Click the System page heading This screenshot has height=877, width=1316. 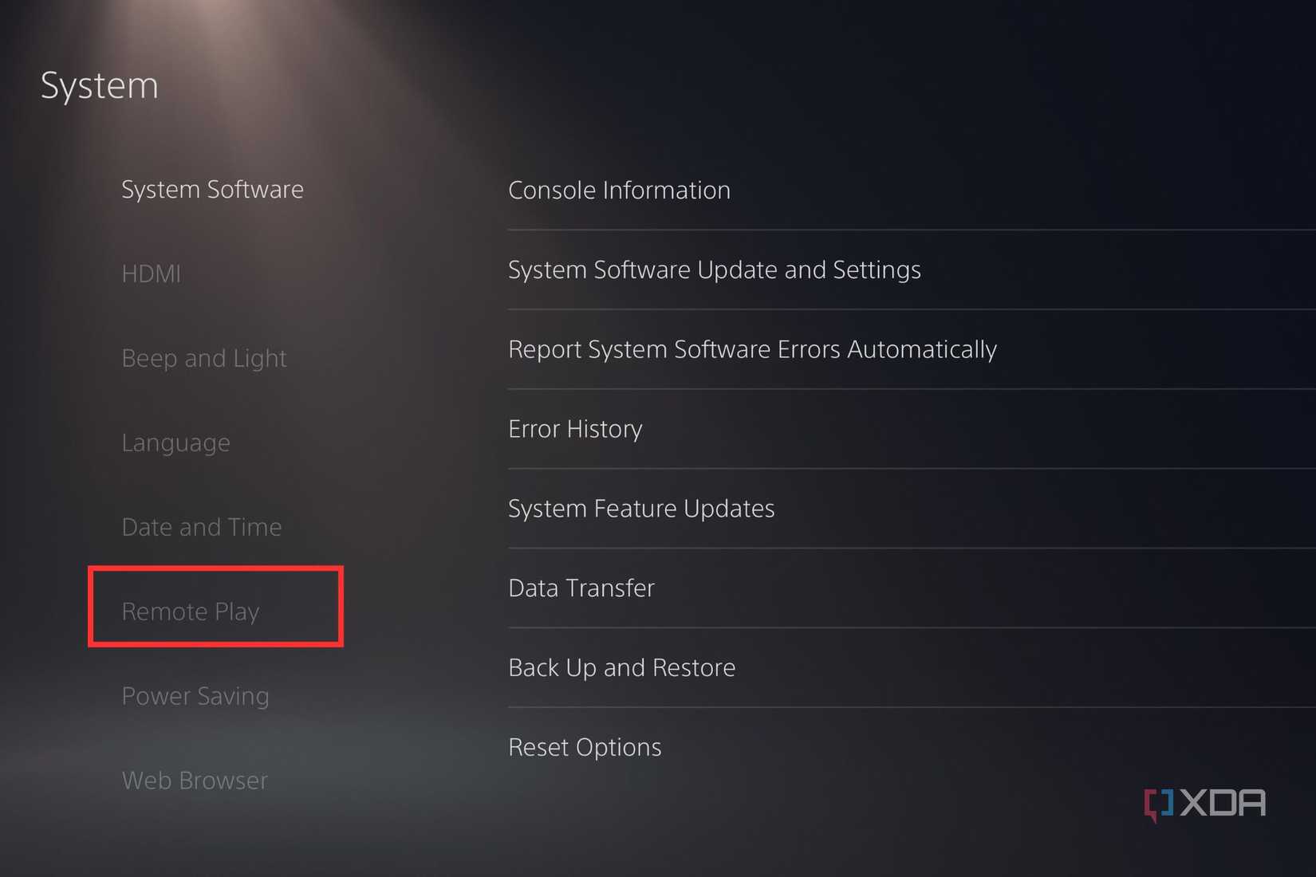pos(99,85)
